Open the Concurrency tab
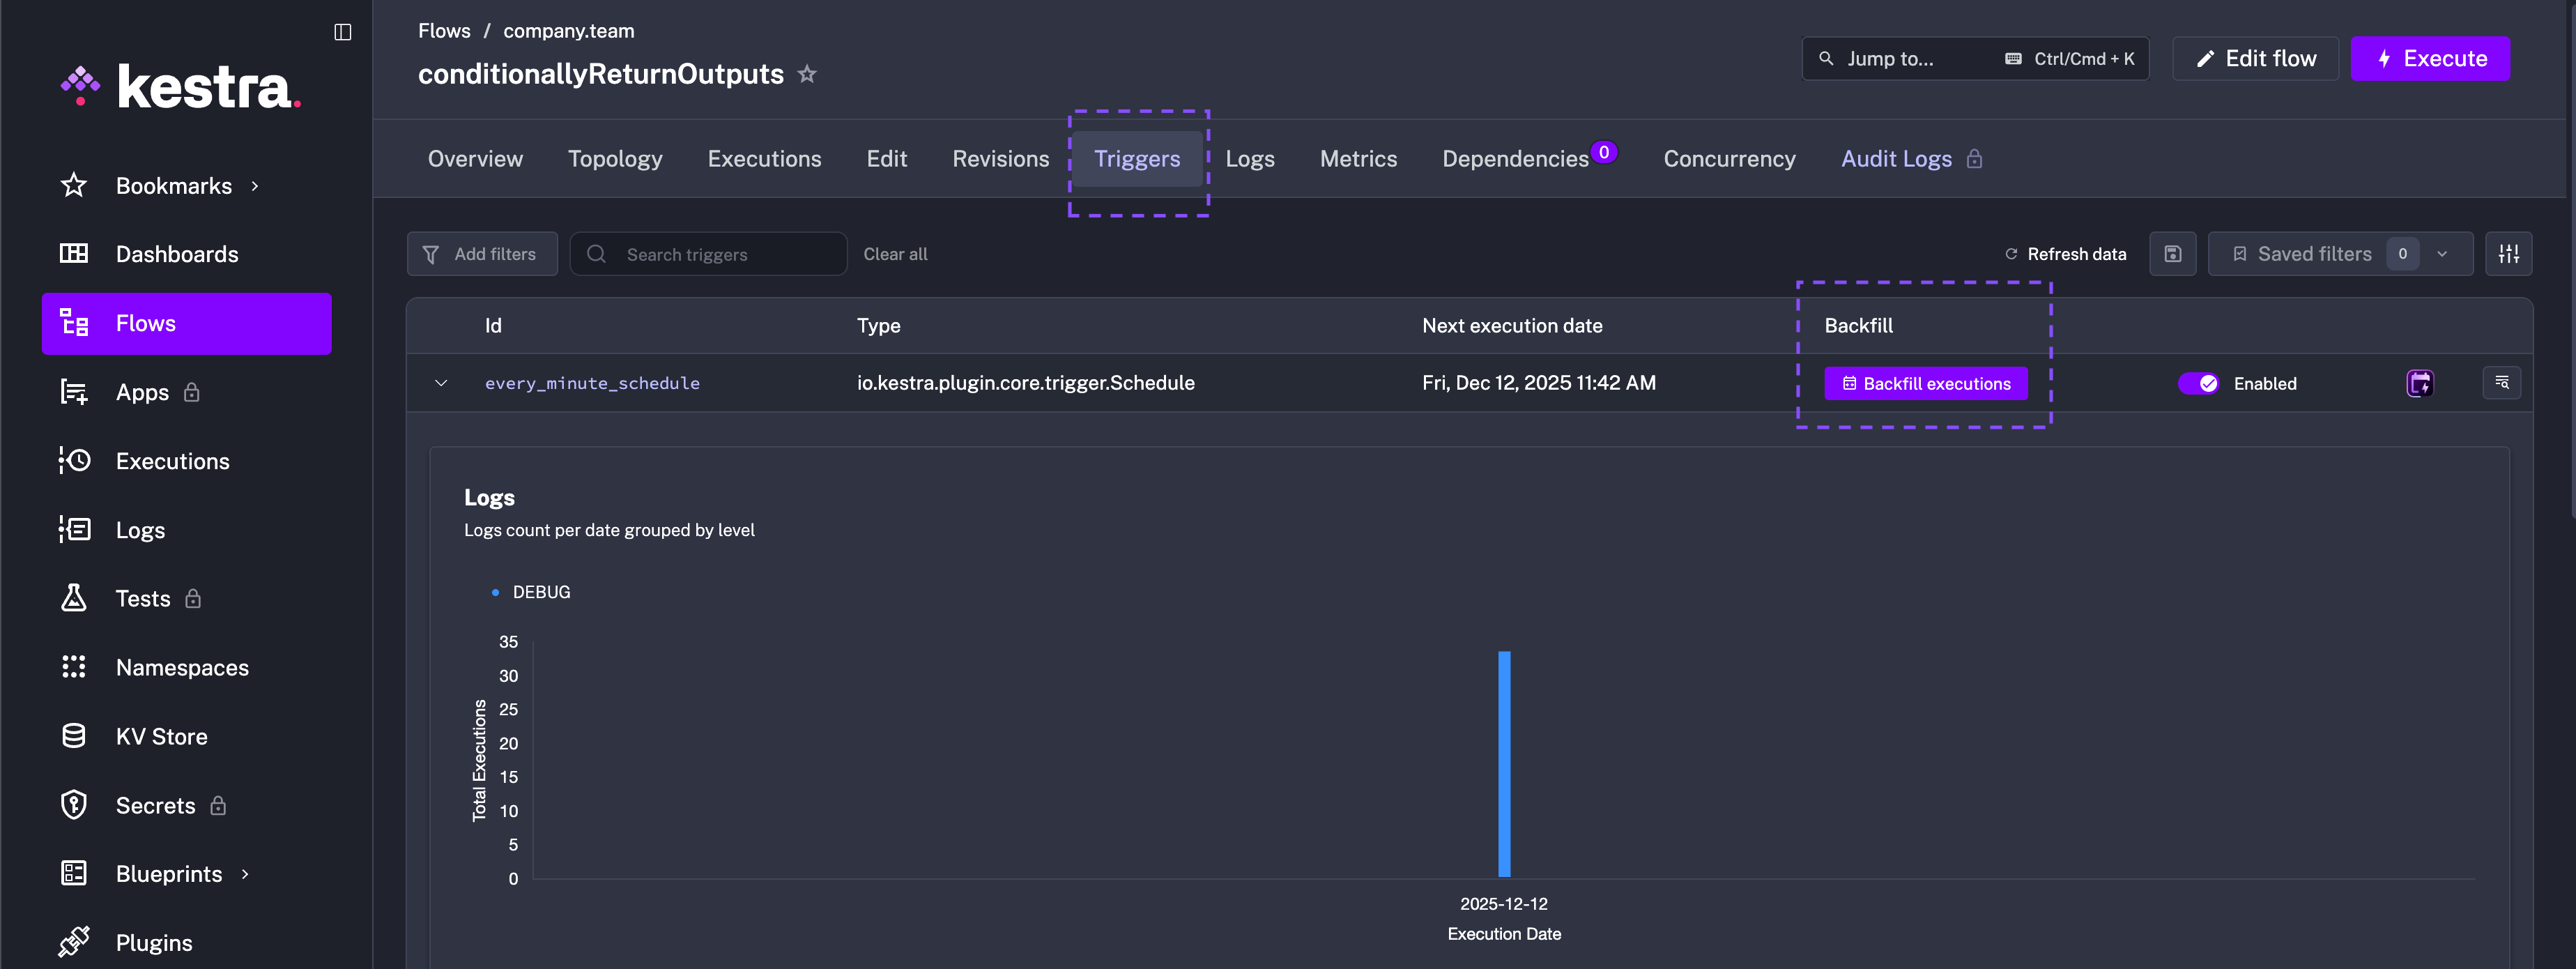The height and width of the screenshot is (969, 2576). (x=1729, y=159)
